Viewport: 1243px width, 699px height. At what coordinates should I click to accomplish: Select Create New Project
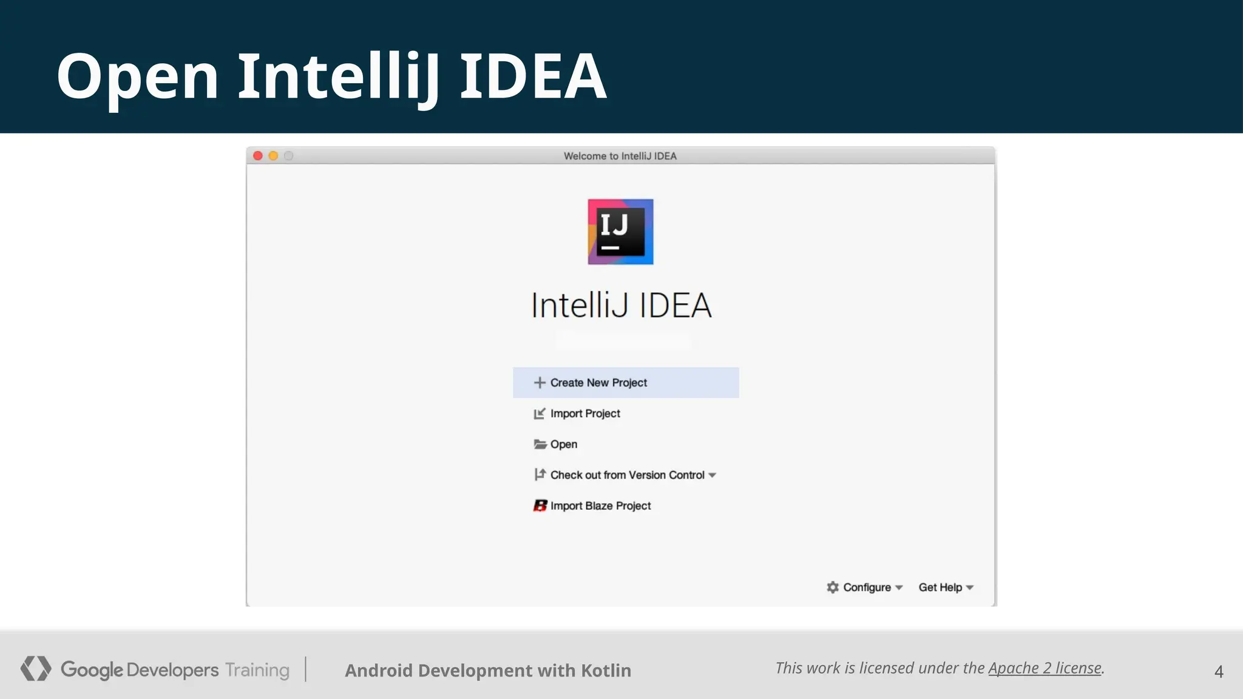pos(626,383)
